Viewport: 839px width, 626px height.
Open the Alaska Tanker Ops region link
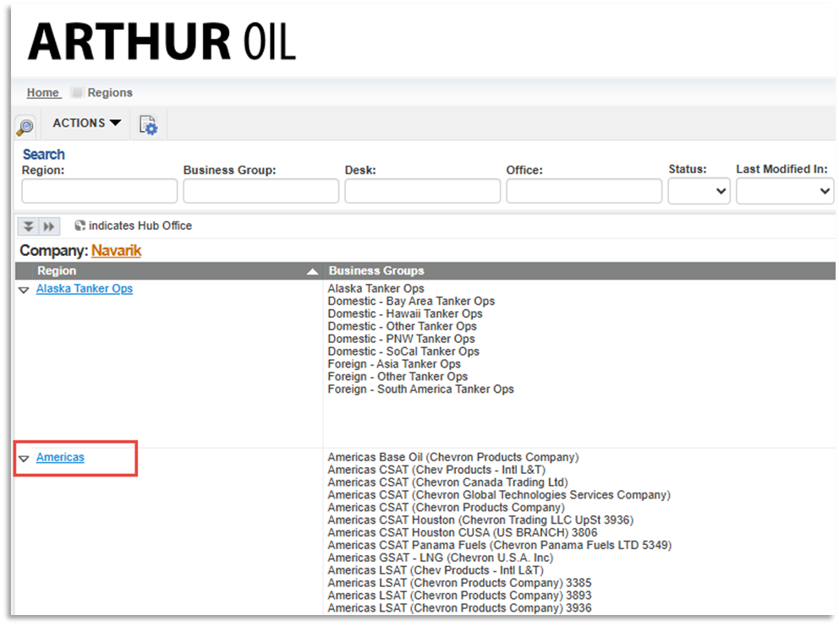[85, 289]
